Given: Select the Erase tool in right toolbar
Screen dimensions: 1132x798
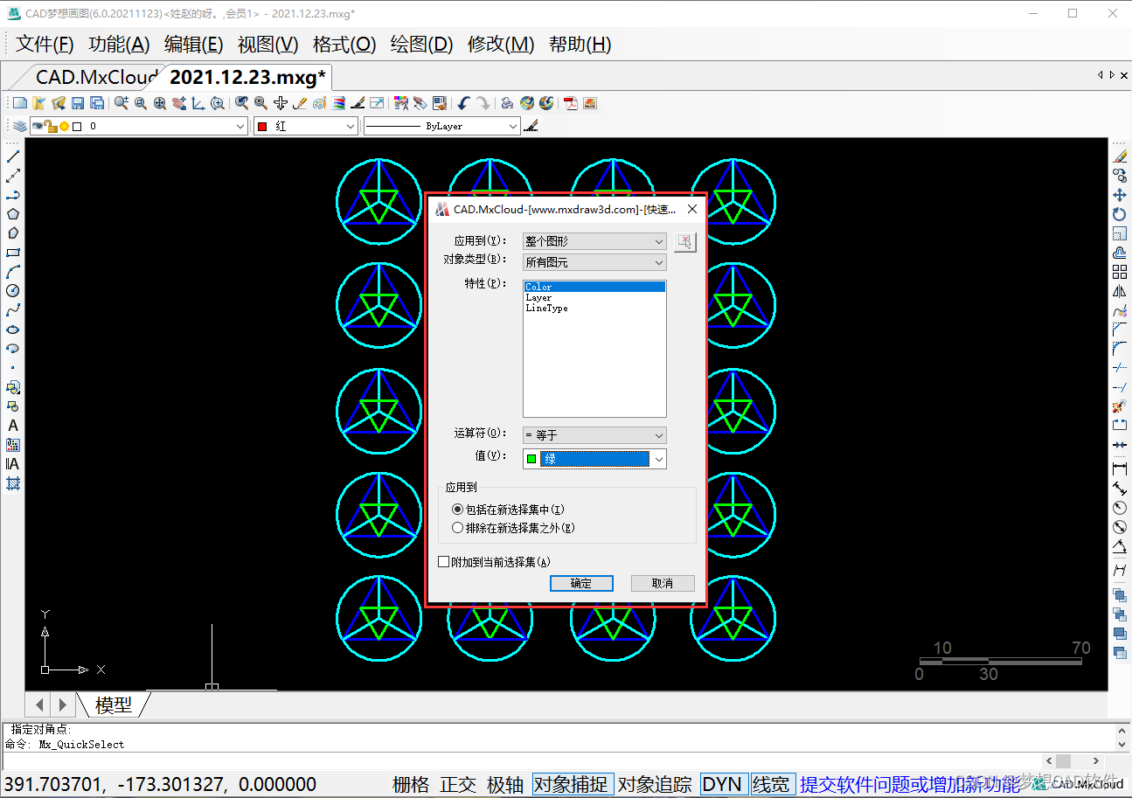Looking at the screenshot, I should click(1120, 156).
